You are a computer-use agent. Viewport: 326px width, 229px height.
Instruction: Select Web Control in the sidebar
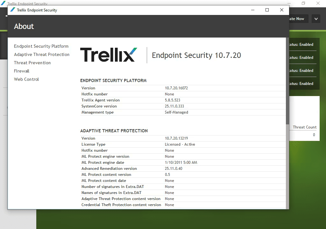pyautogui.click(x=26, y=79)
